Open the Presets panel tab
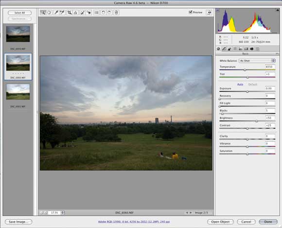This screenshot has width=282, height=228. point(257,49)
